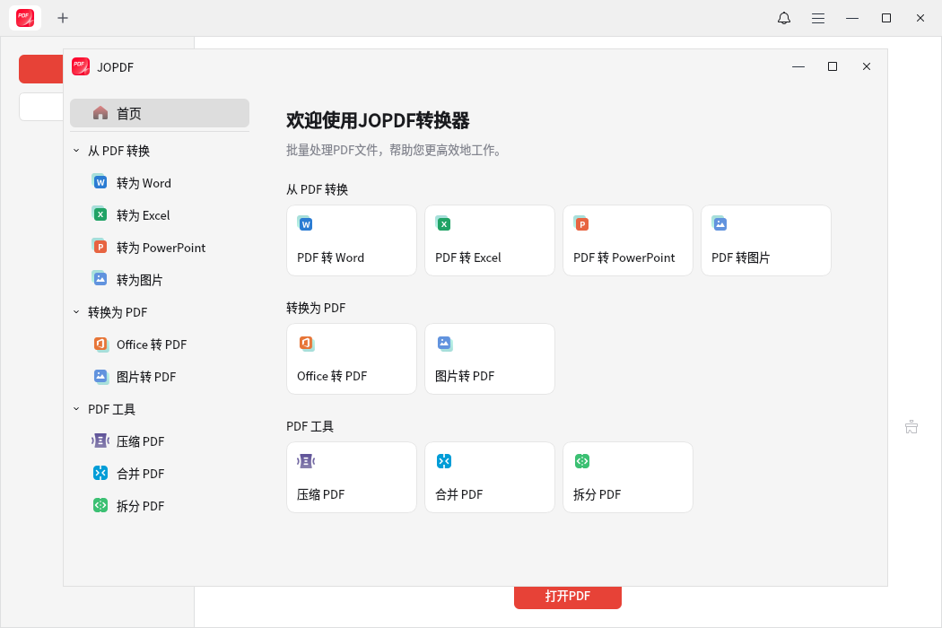Click the split icon in the sidebar

[x=100, y=505]
